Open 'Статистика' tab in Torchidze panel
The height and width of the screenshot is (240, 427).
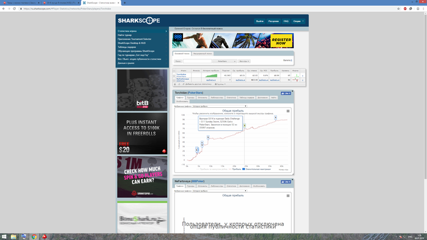[x=231, y=97]
